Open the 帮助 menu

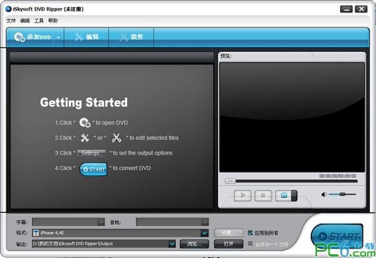coord(53,21)
